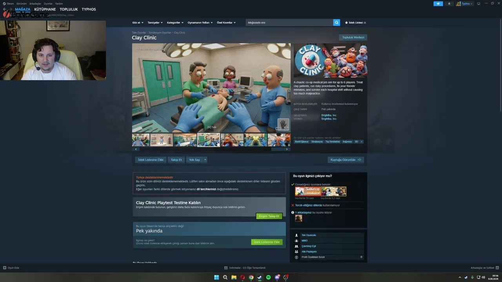The width and height of the screenshot is (502, 282).
Task: Open the Tabletop Simulator similar game thumbnail
Action: click(308, 192)
